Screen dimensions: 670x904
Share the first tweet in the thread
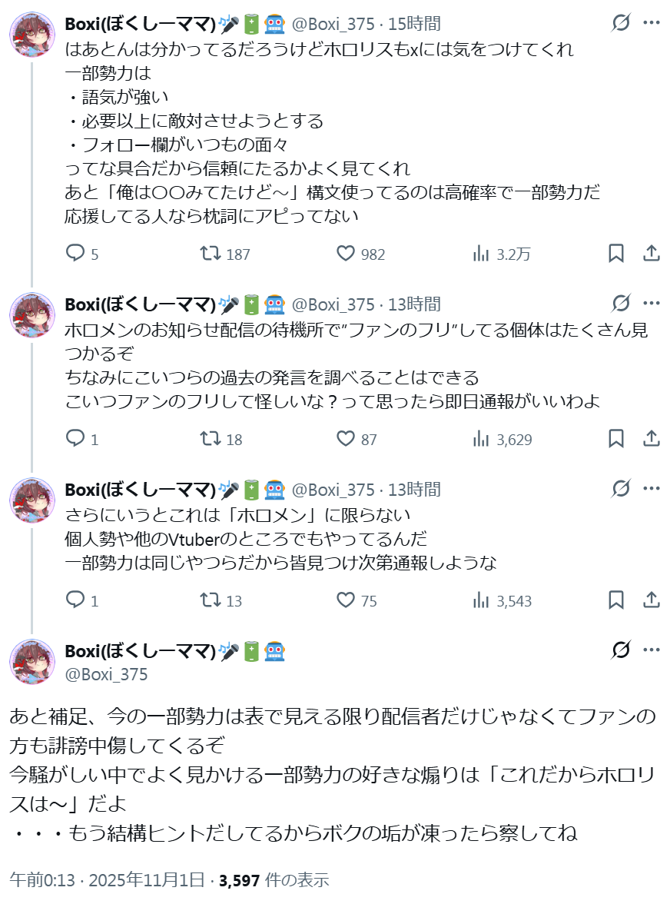point(651,254)
